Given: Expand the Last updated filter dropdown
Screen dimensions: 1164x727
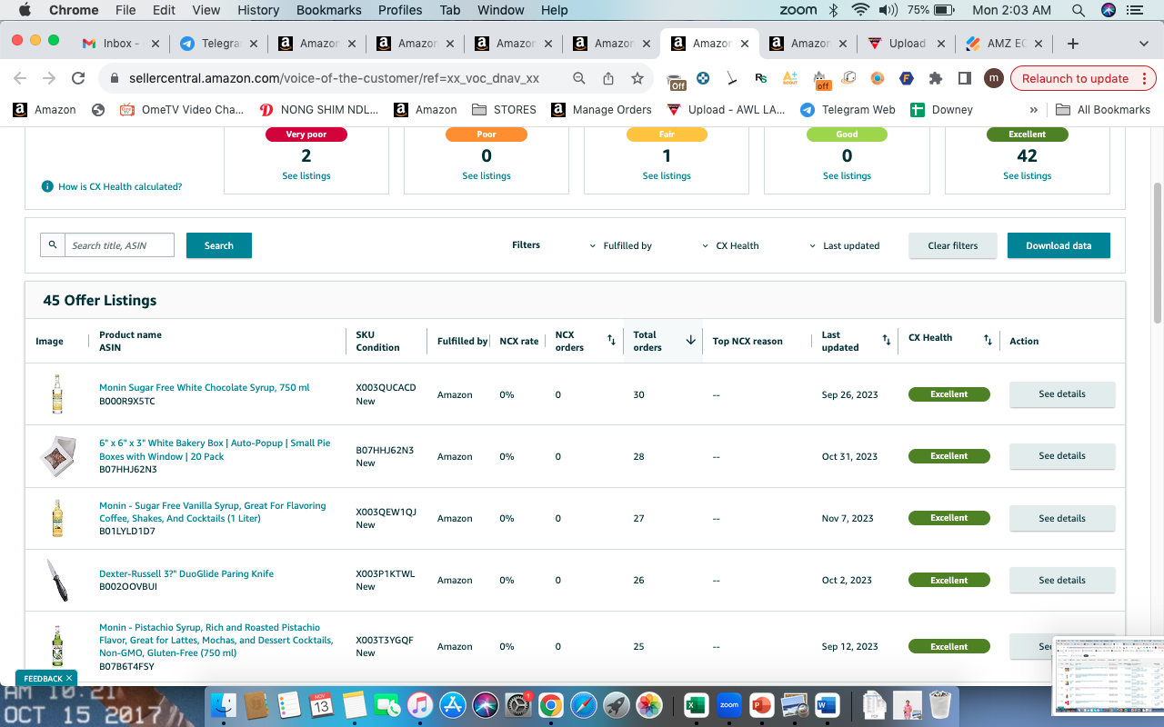Looking at the screenshot, I should 845,245.
